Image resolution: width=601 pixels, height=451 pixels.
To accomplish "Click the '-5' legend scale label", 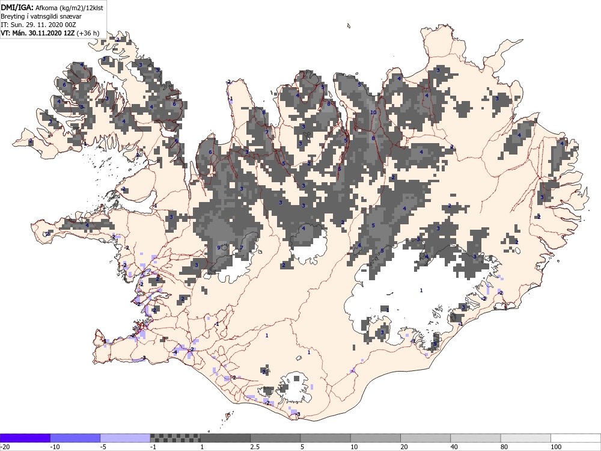I will [x=103, y=447].
